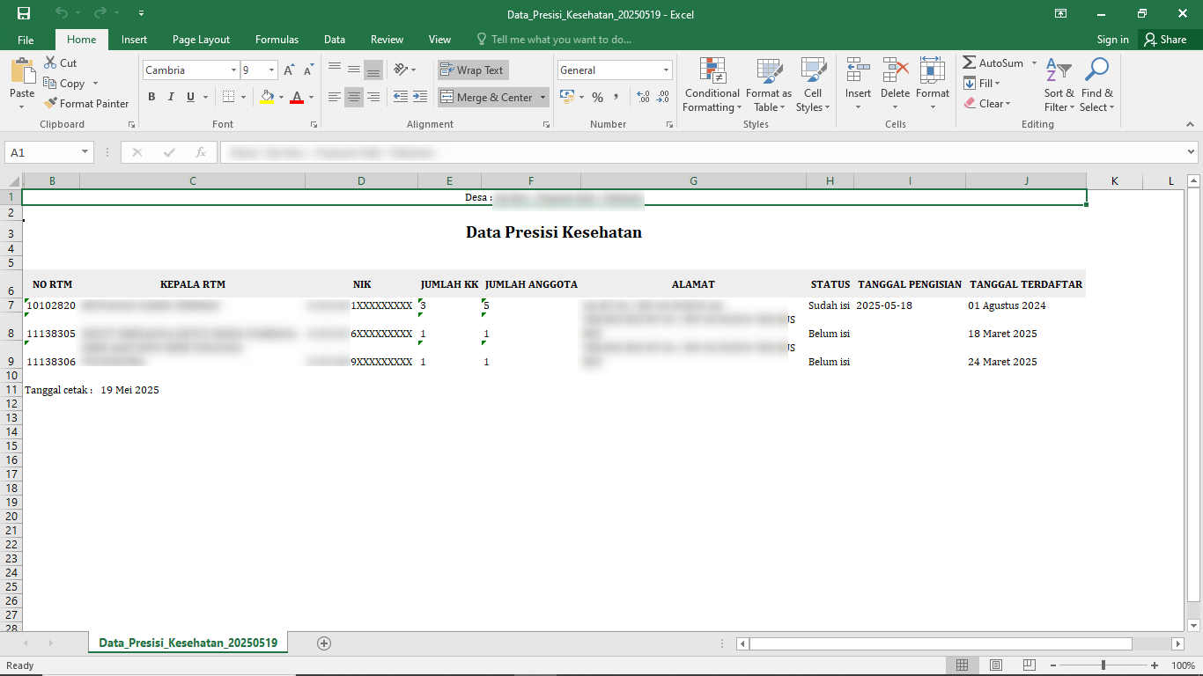Click the Format Painter brush icon
The image size is (1203, 676).
coord(50,104)
